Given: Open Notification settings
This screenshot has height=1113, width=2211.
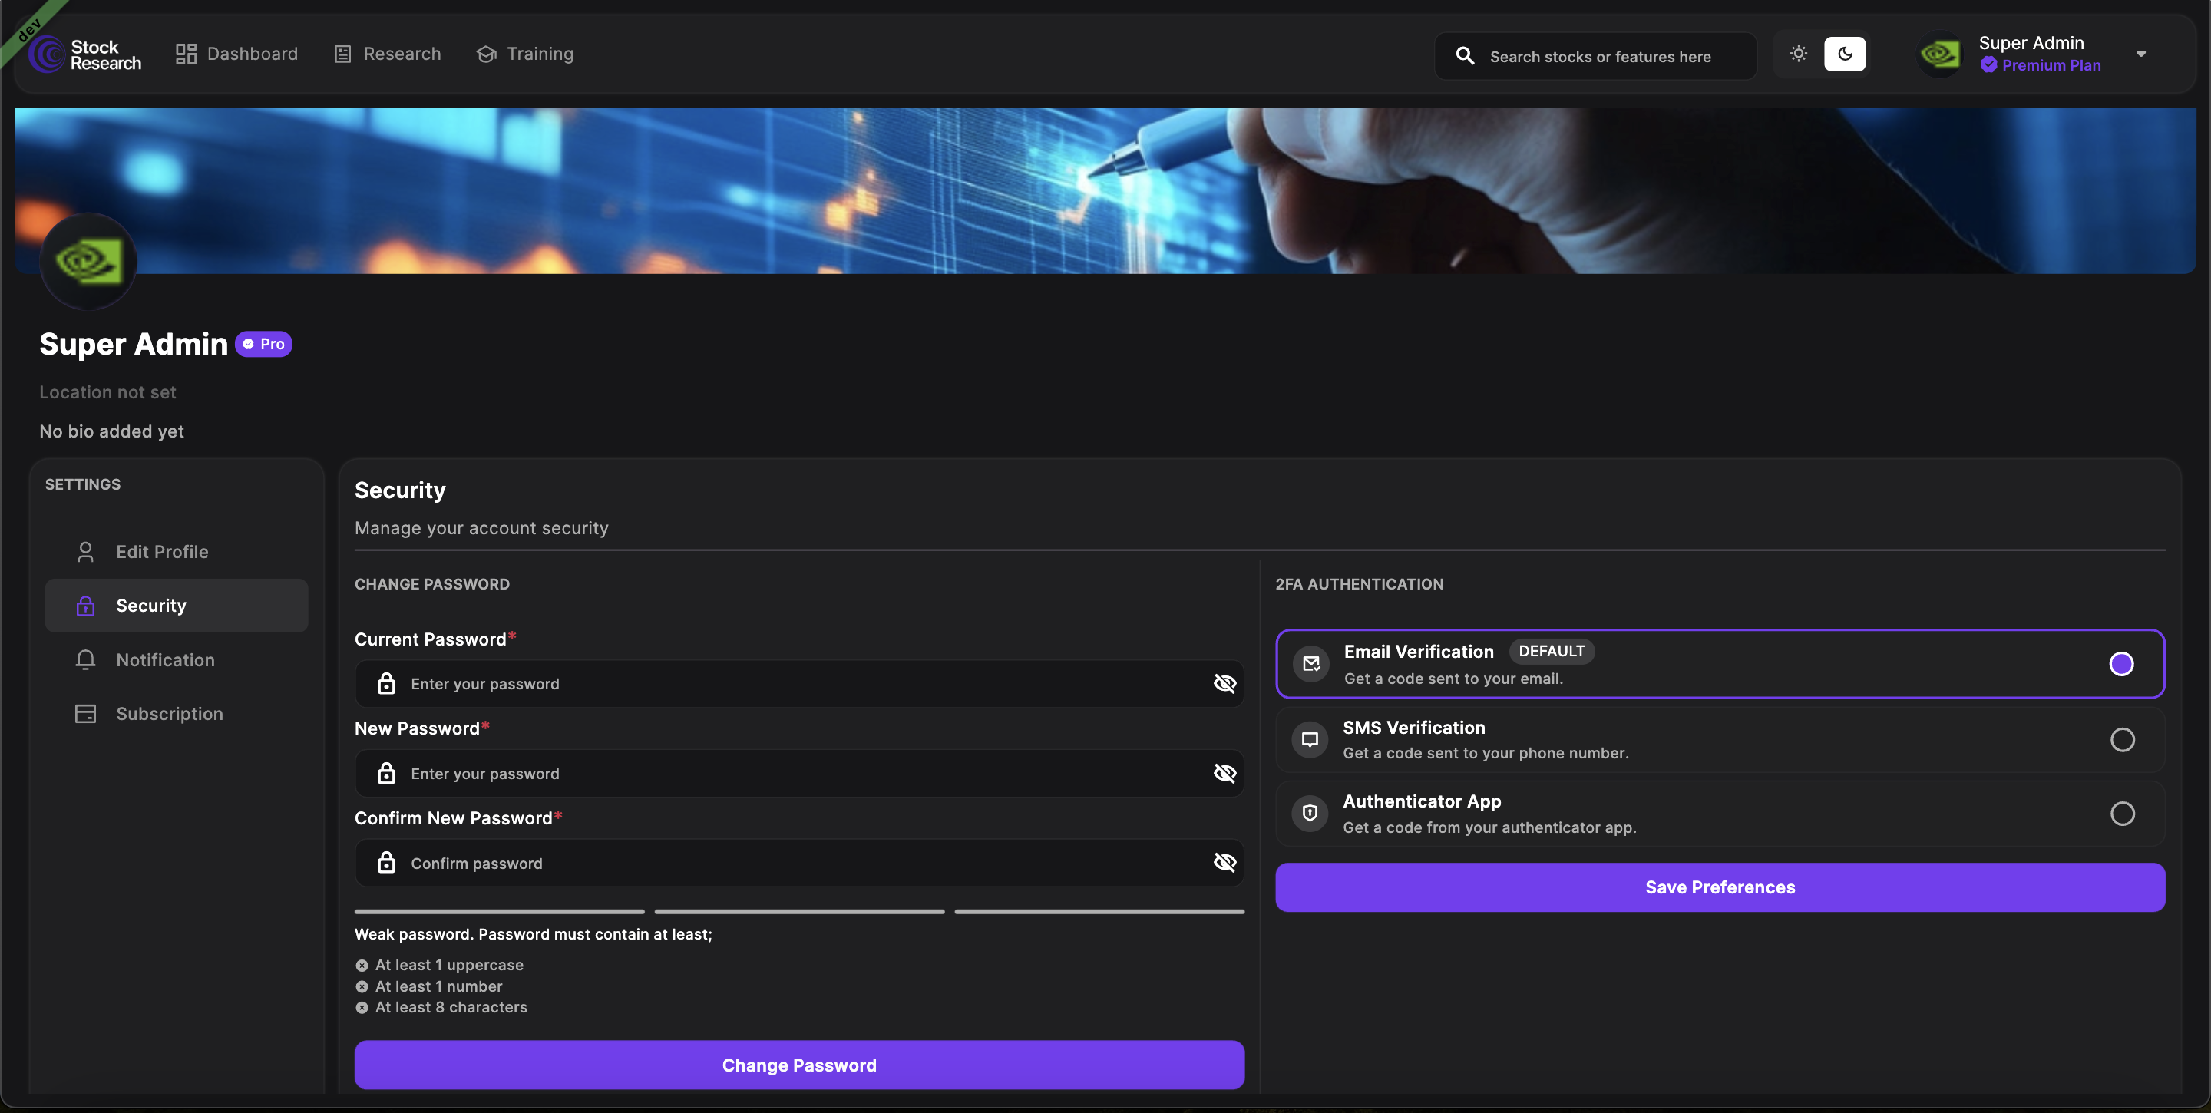Looking at the screenshot, I should click(176, 660).
